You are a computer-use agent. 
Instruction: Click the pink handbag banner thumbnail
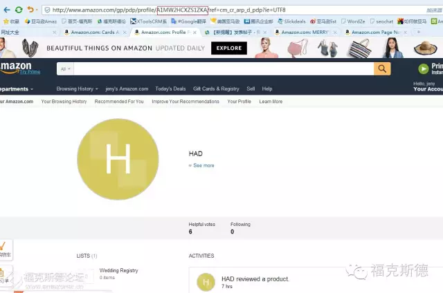click(298, 48)
